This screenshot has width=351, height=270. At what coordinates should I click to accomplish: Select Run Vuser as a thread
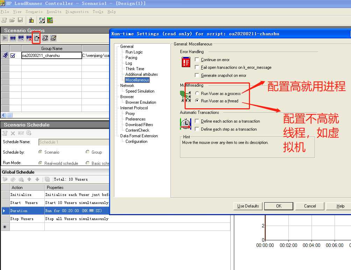[x=197, y=101]
